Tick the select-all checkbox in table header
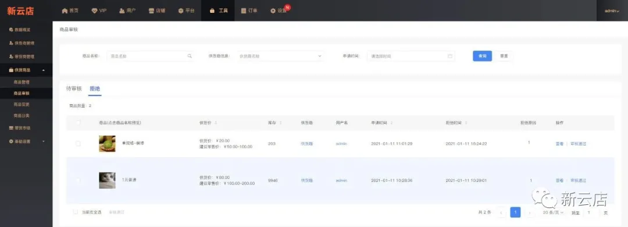The height and width of the screenshot is (227, 628). (78, 122)
